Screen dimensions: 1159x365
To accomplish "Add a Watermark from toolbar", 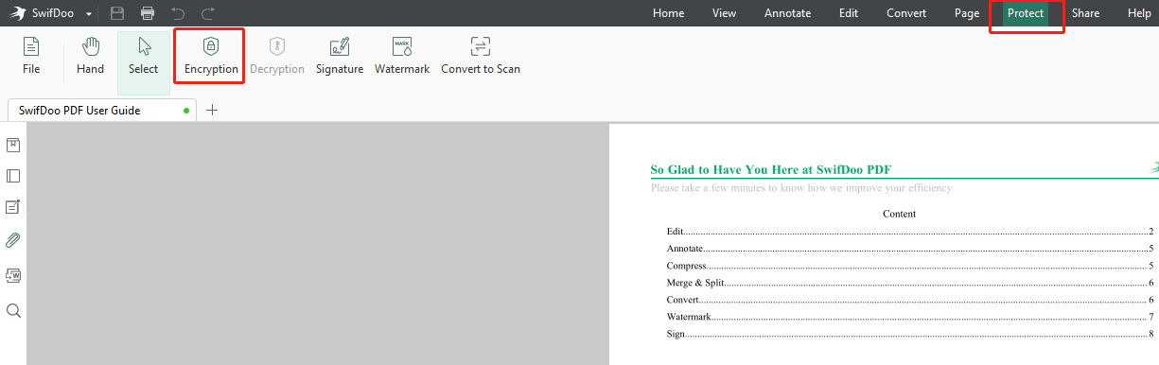I will point(402,56).
